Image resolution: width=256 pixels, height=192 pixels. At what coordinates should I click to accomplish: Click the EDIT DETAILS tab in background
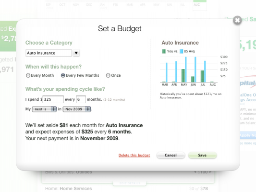tap(130, 183)
